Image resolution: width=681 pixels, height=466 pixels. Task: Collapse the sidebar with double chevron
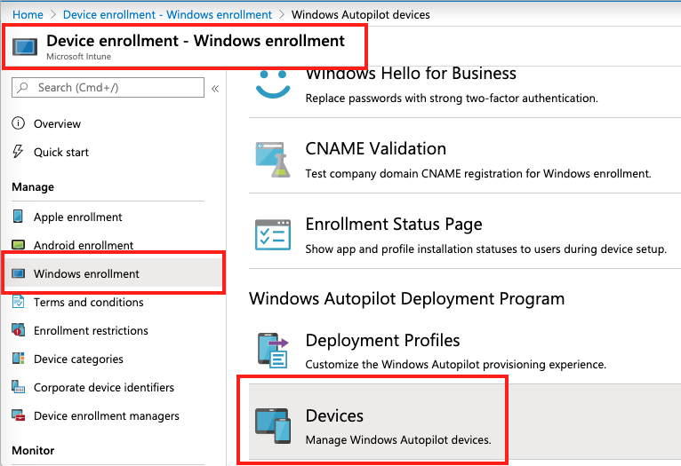point(215,89)
